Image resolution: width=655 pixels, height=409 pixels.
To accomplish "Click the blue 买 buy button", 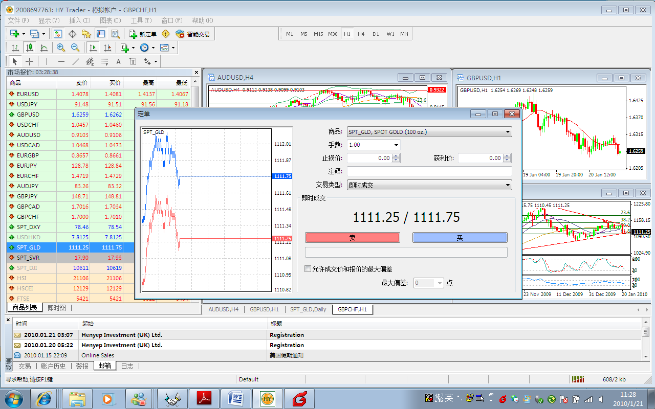I will [x=460, y=238].
